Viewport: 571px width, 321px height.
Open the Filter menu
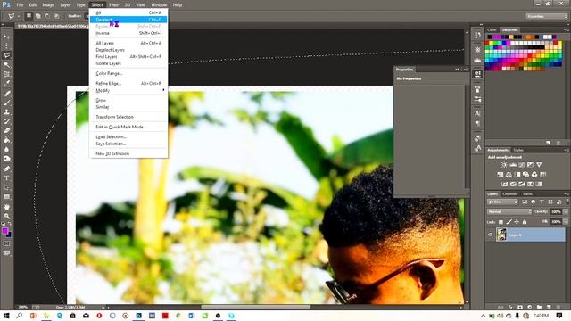(x=113, y=5)
